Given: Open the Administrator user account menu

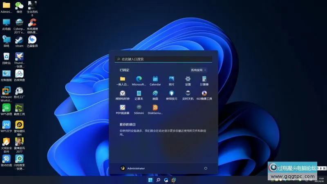Looking at the screenshot, I should pyautogui.click(x=132, y=168).
